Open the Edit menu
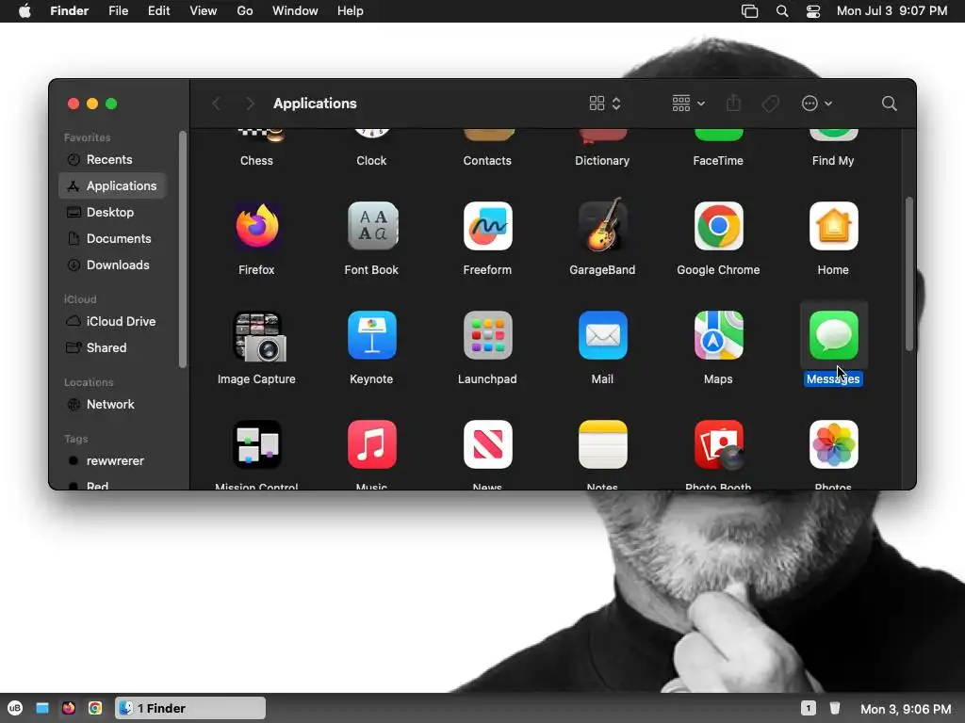Screen dimensions: 965x723 pyautogui.click(x=158, y=11)
